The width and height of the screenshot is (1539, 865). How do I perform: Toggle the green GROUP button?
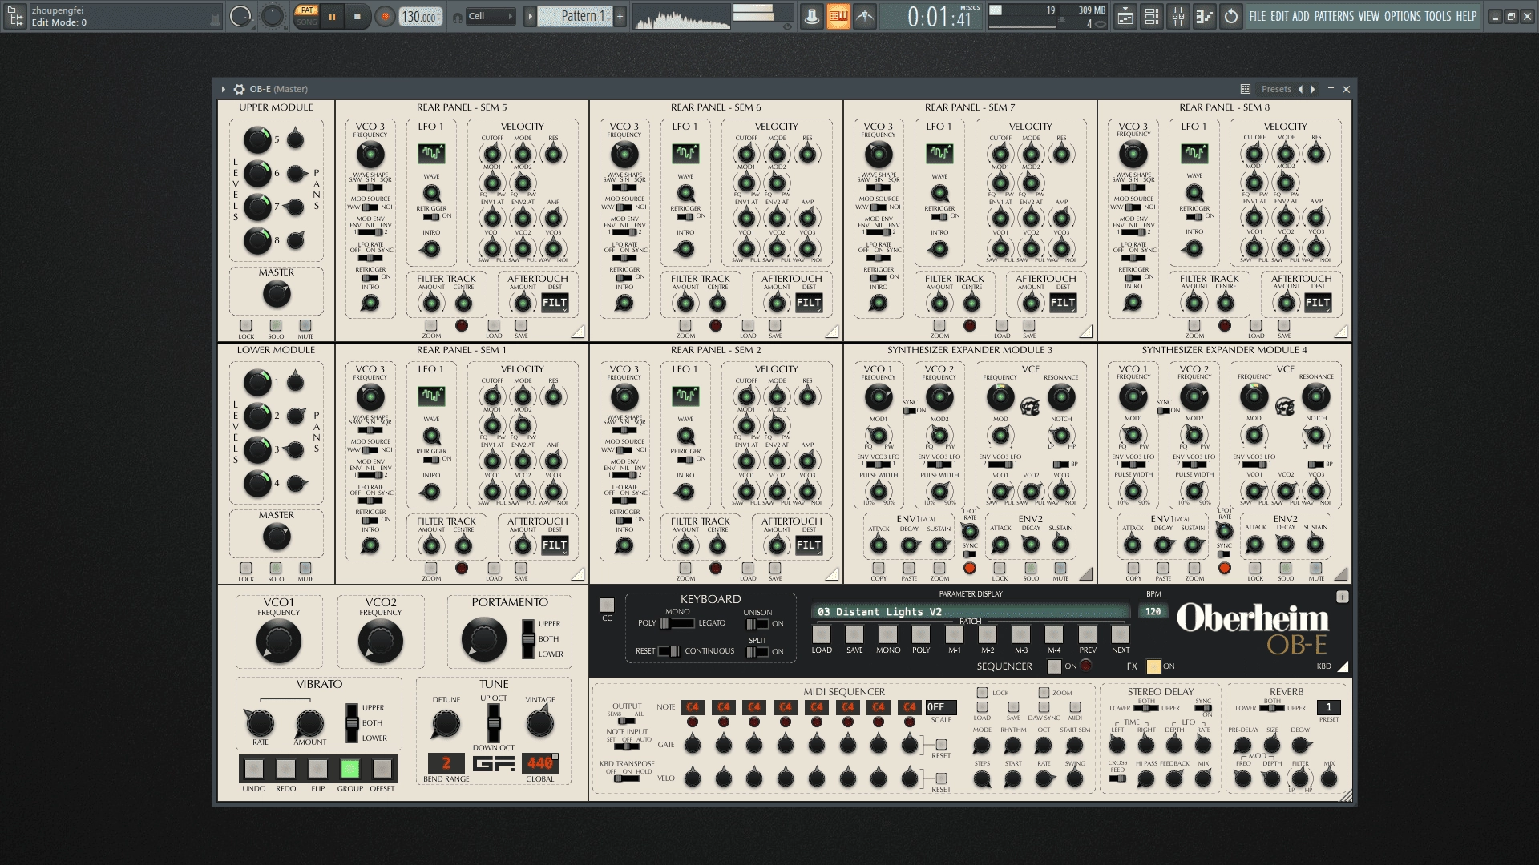(350, 769)
